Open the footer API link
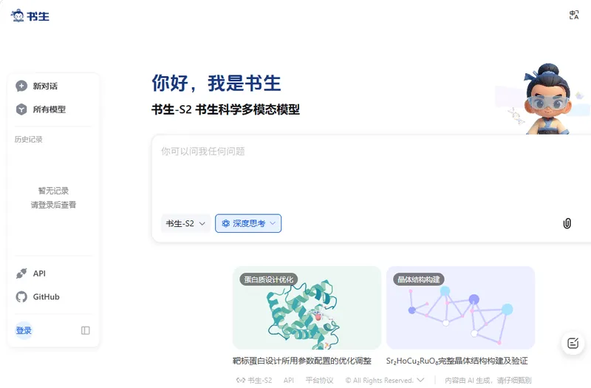 tap(289, 380)
